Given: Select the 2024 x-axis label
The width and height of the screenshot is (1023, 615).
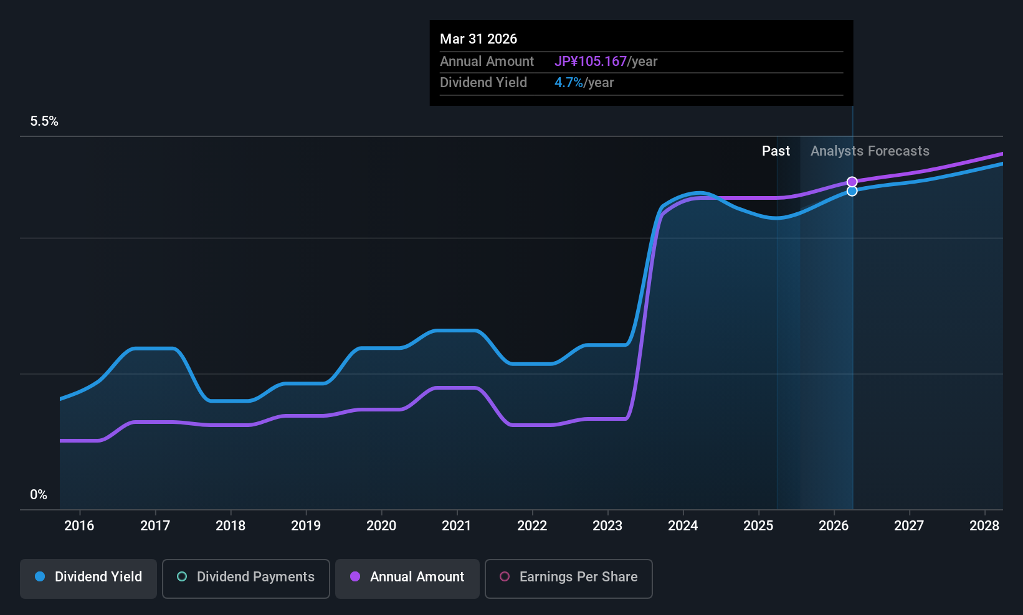Looking at the screenshot, I should tap(683, 525).
